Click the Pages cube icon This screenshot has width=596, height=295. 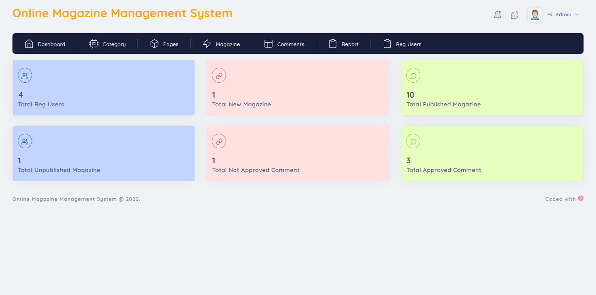[154, 43]
